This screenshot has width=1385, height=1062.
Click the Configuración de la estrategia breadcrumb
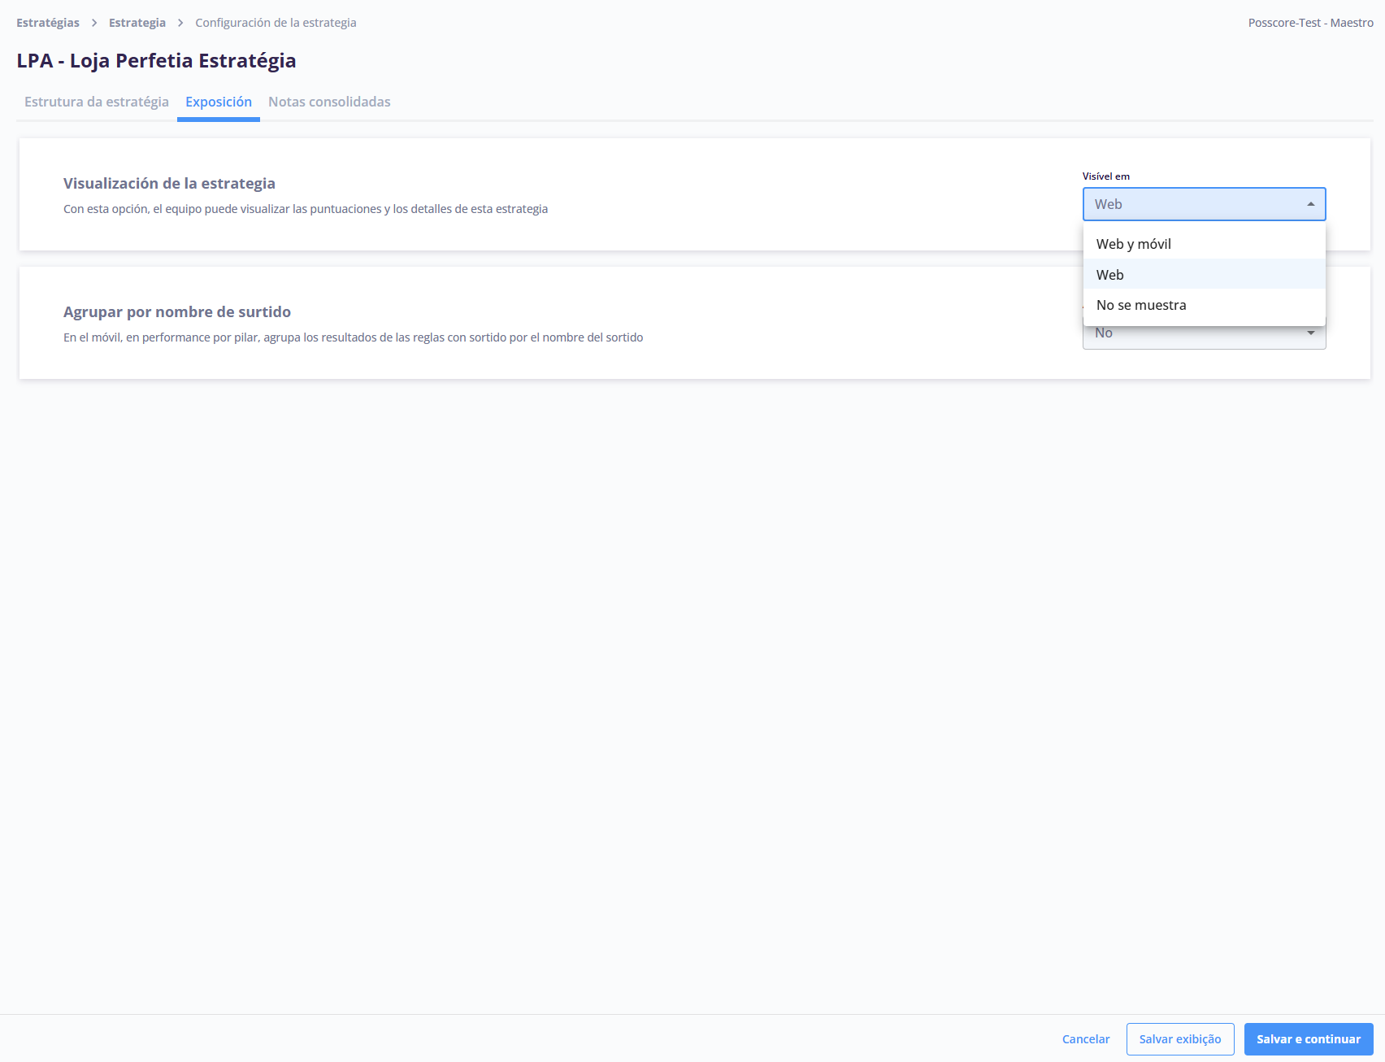click(x=276, y=23)
